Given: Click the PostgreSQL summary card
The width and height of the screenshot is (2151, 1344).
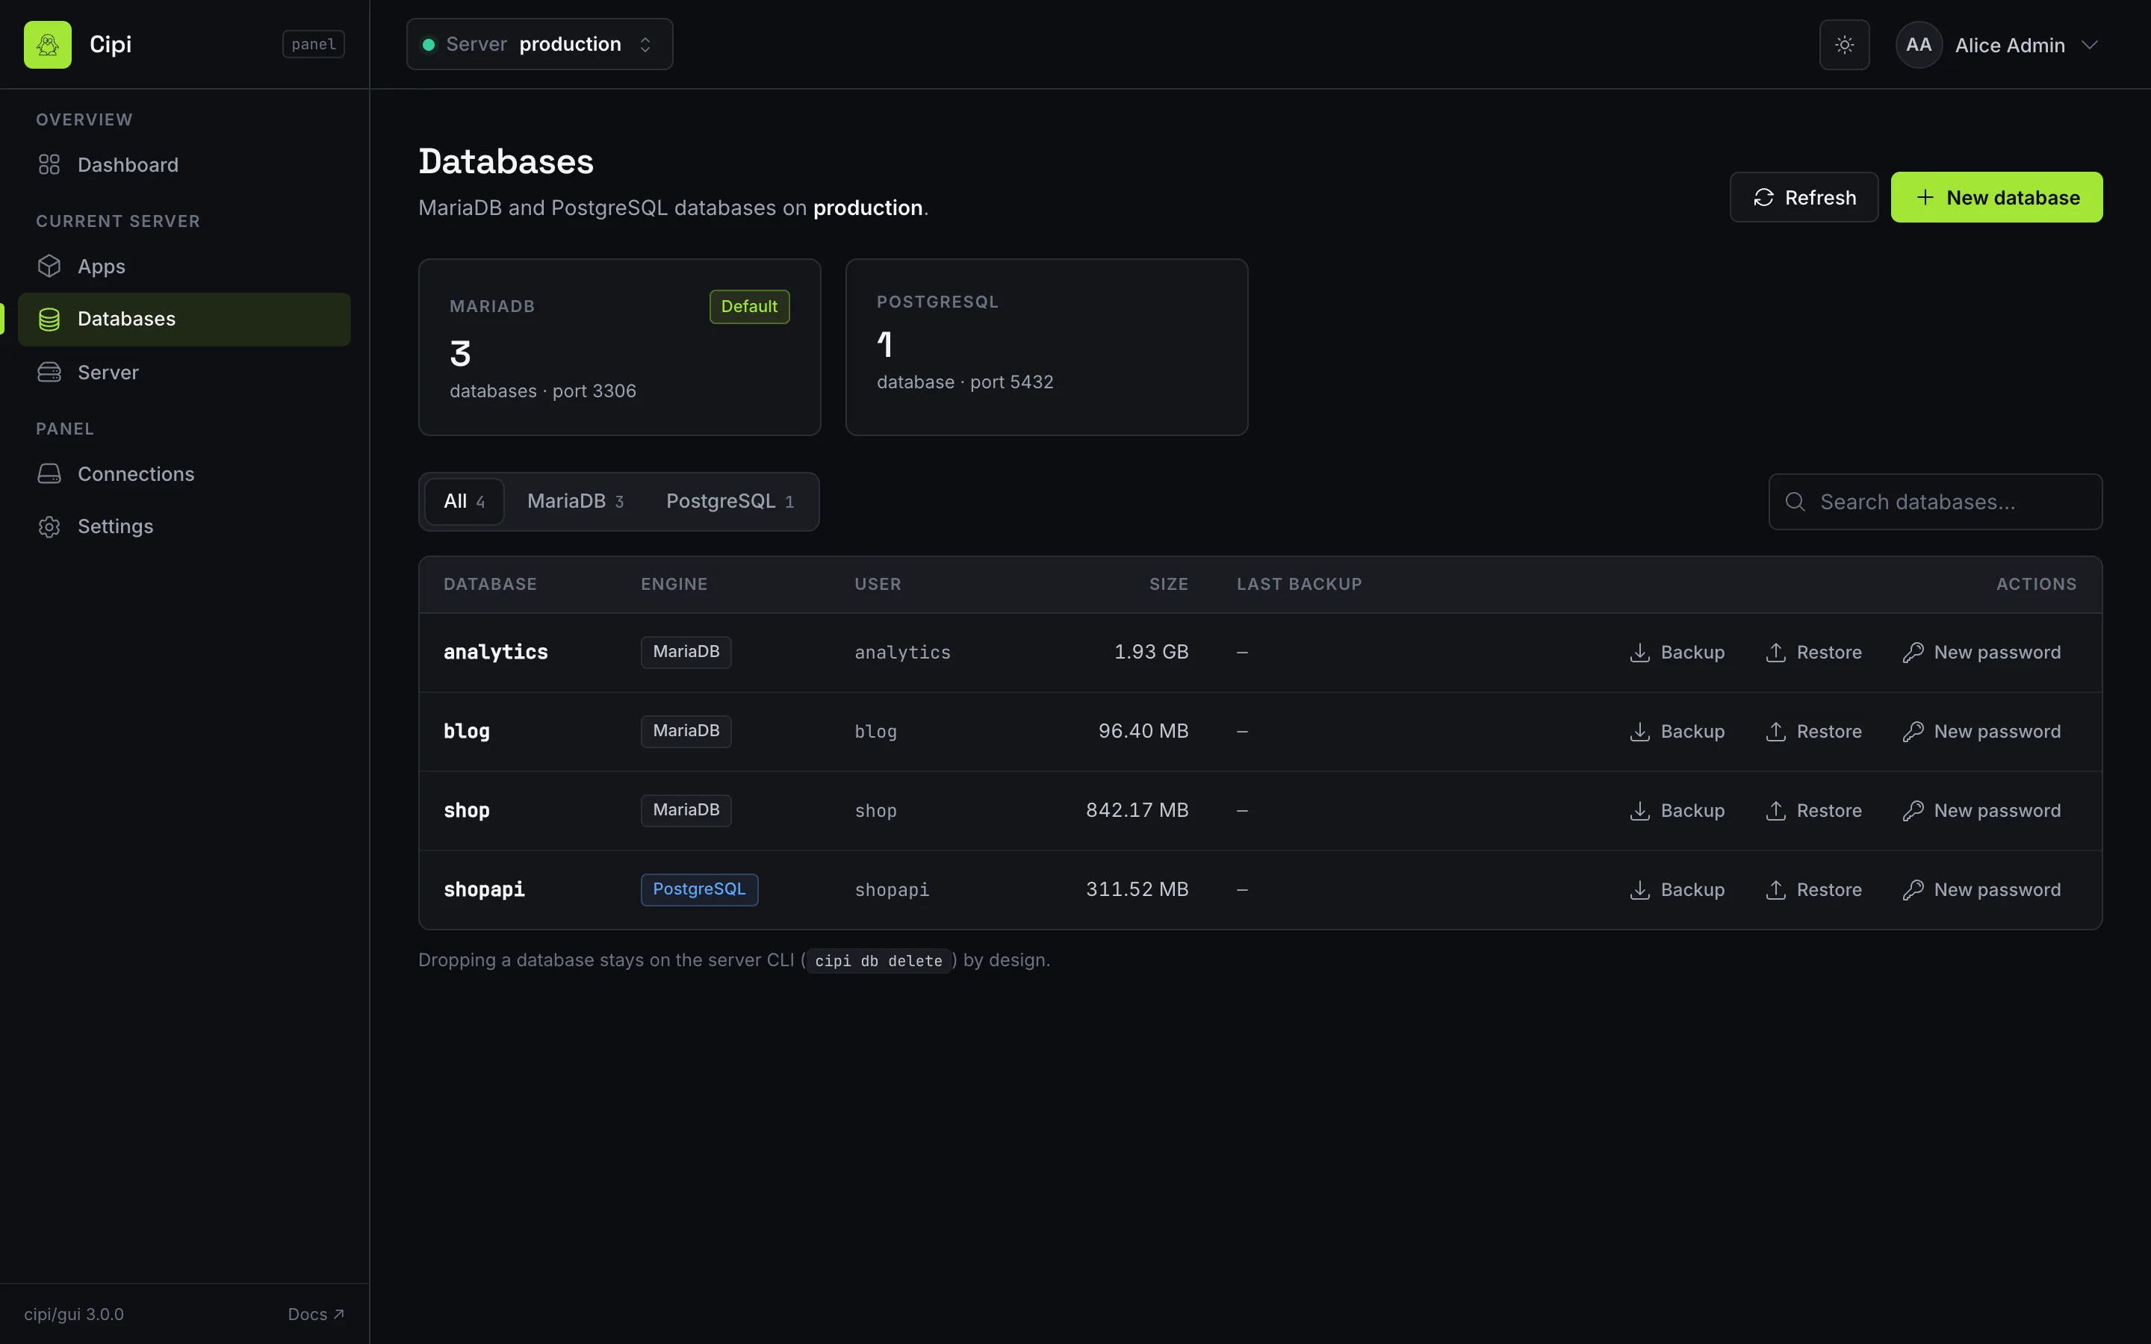Looking at the screenshot, I should click(x=1046, y=346).
